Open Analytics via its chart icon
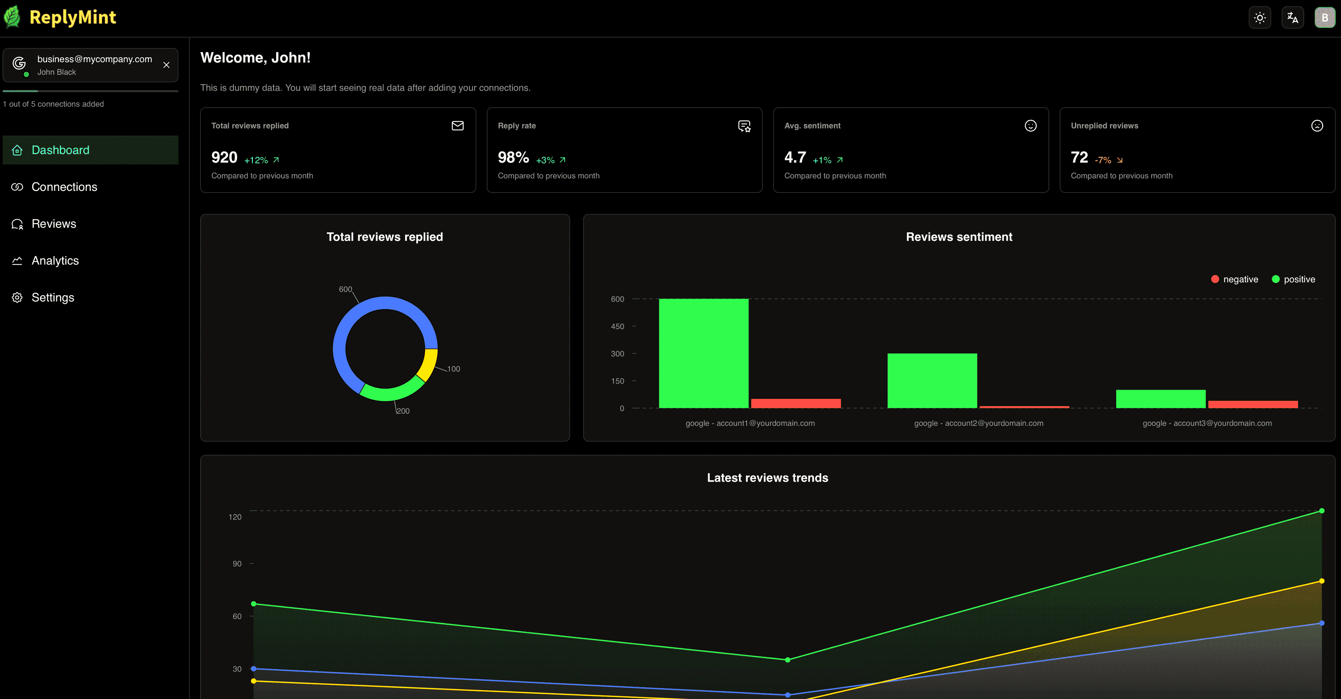 (x=17, y=260)
